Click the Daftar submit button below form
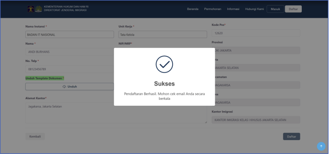Screen dimensions: 330x154 (x=291, y=136)
